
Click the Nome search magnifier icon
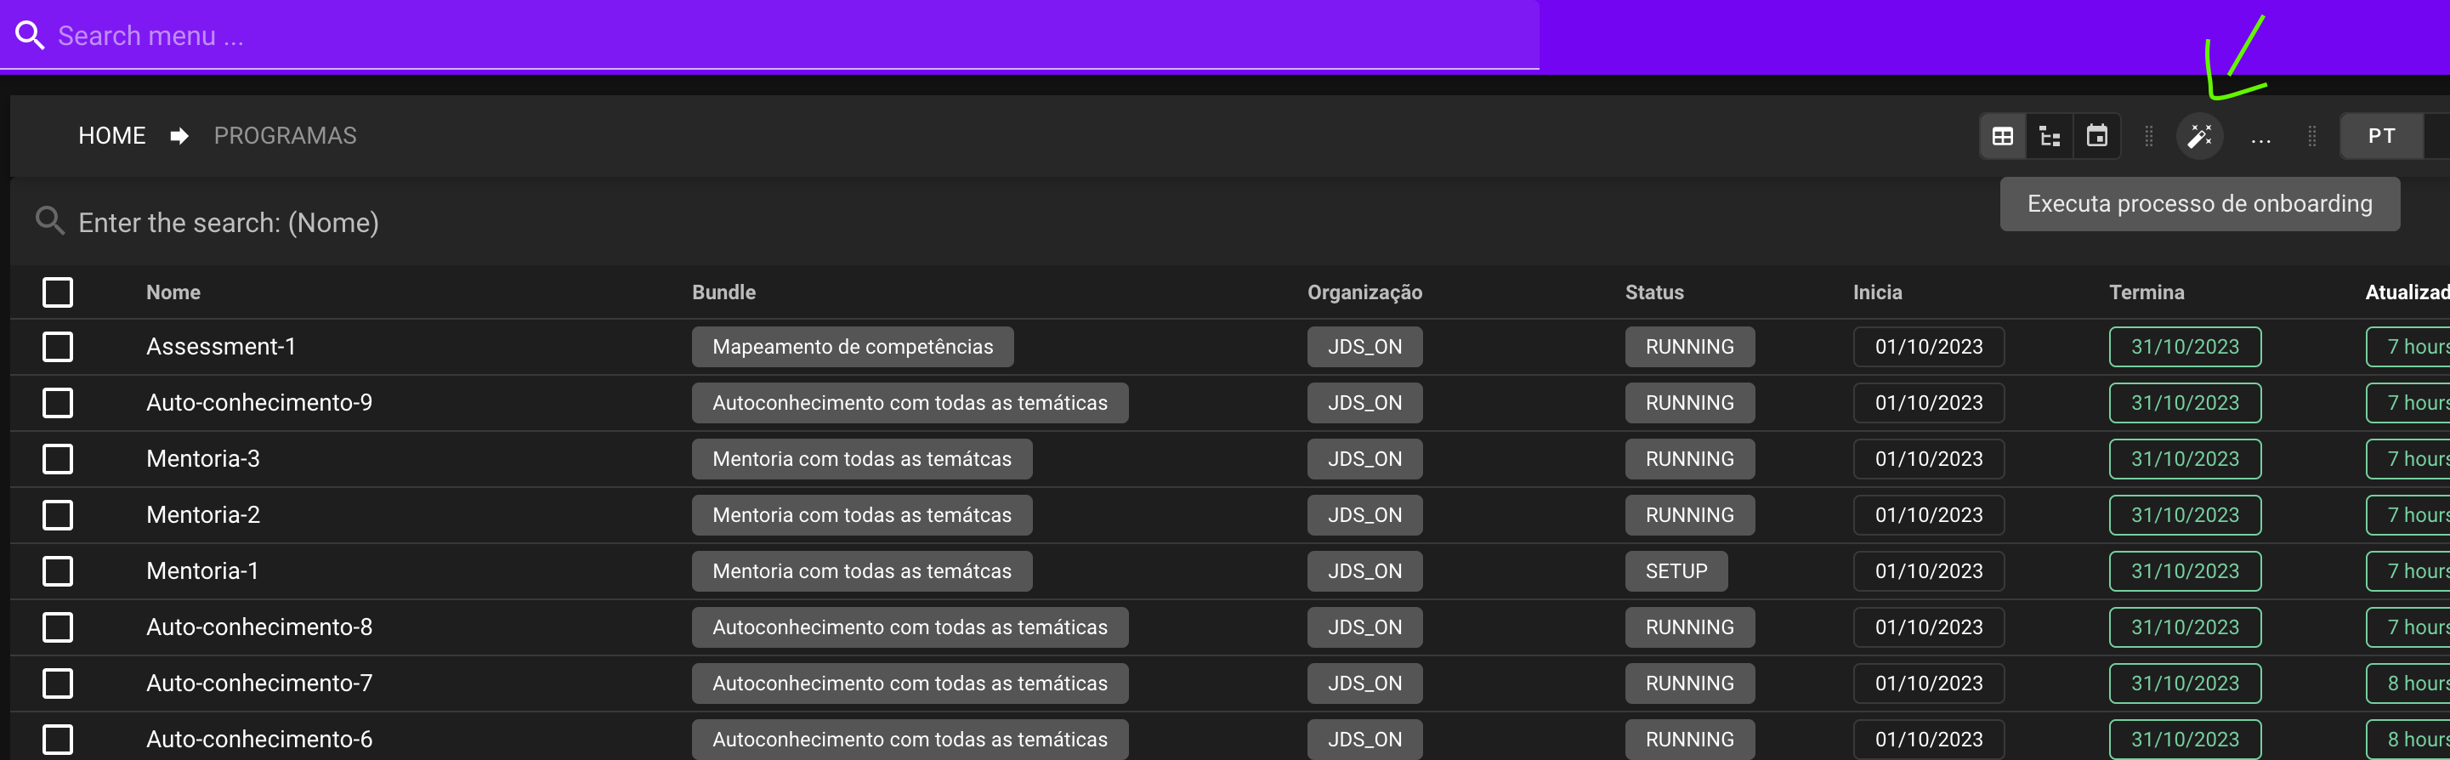point(49,221)
